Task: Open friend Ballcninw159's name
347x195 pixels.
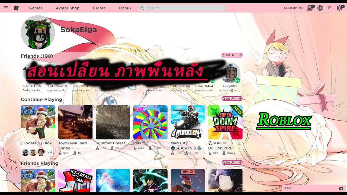Action: pos(57,86)
